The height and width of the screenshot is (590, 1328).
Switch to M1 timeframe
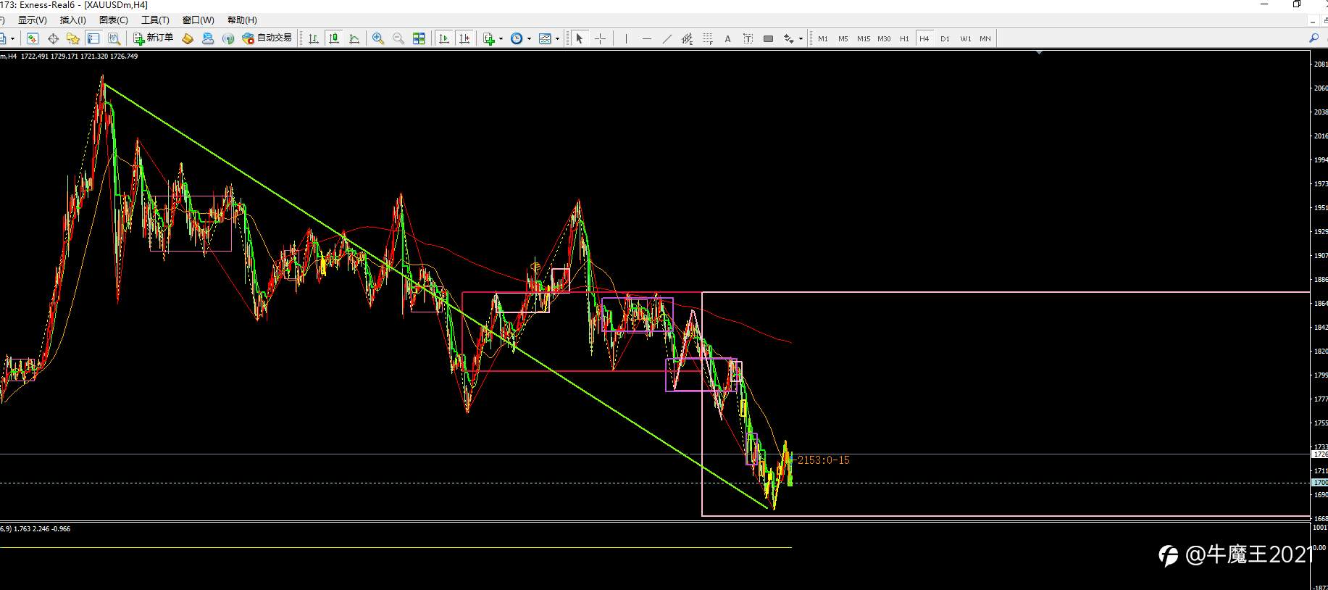pyautogui.click(x=823, y=38)
